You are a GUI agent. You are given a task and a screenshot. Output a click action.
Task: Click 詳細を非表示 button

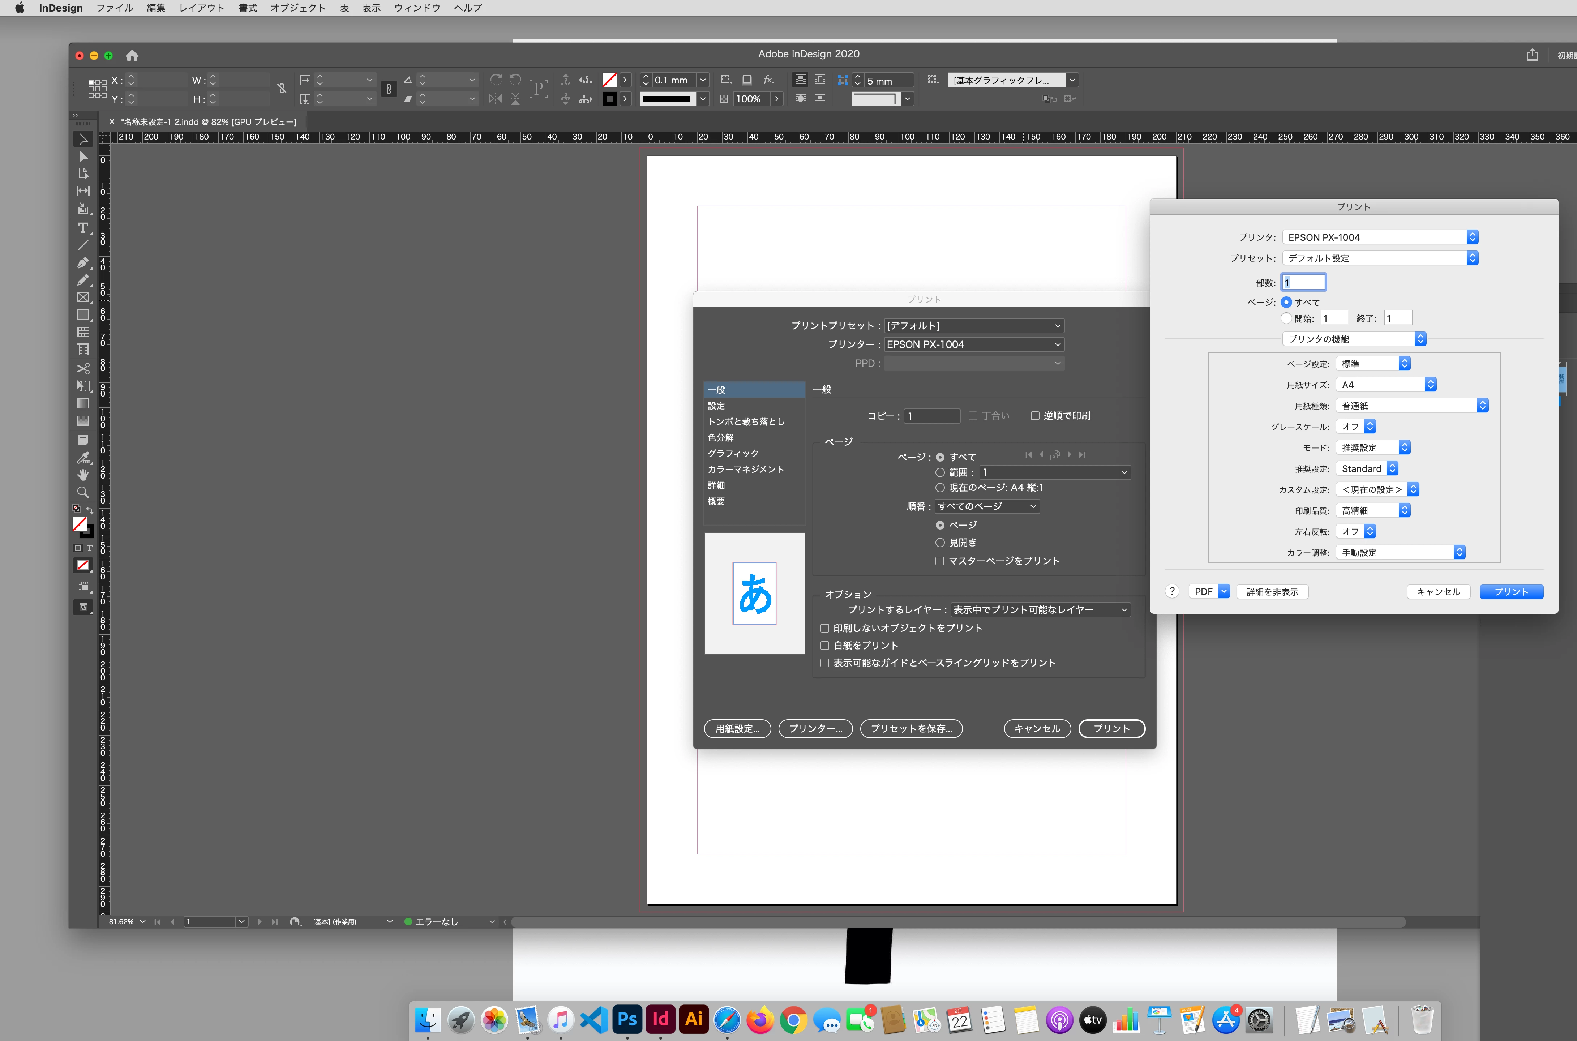1272,592
